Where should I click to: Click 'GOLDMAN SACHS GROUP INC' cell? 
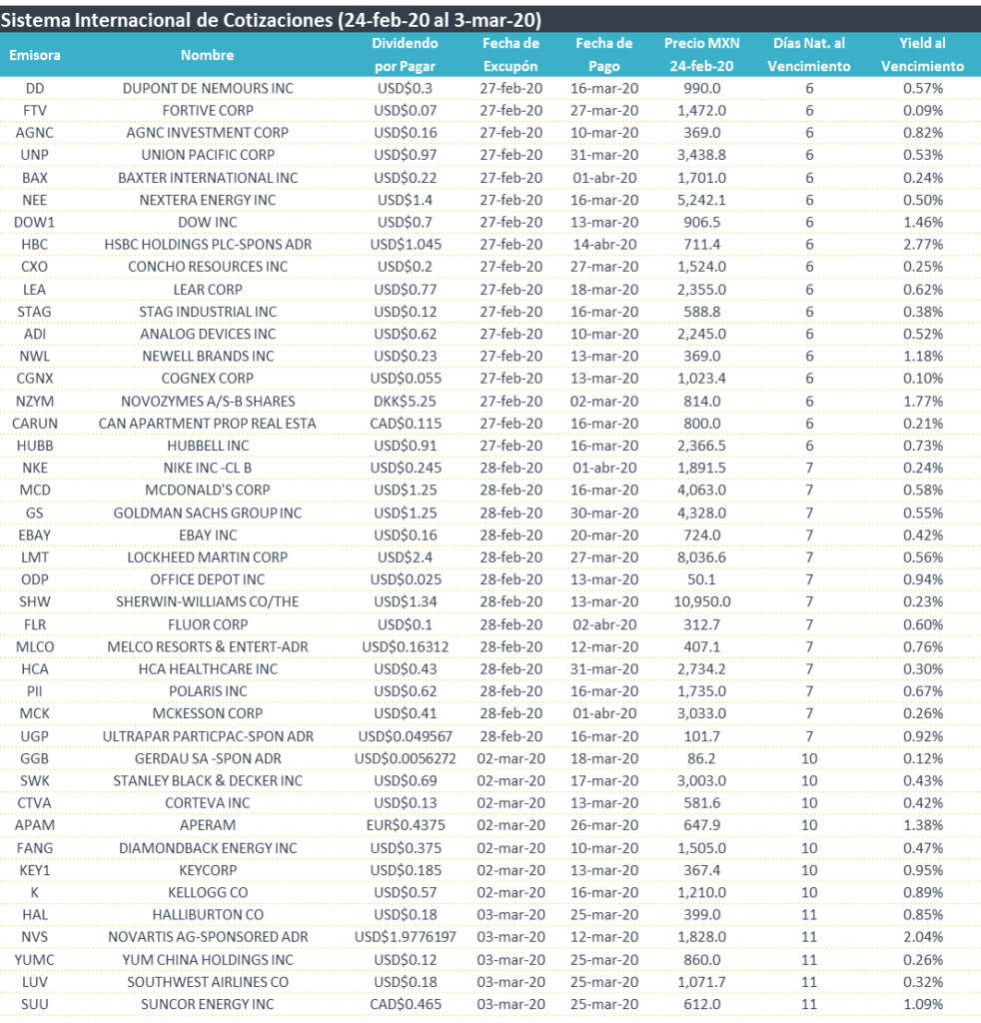point(208,512)
